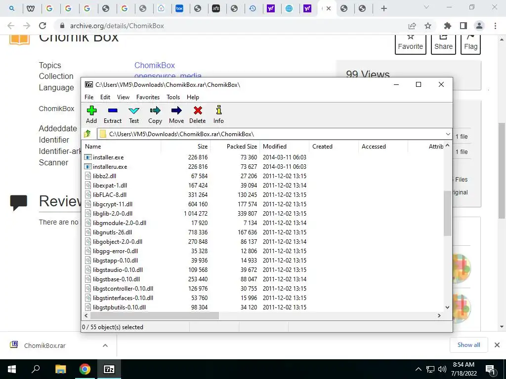Open Windows Start menu

[x=12, y=369]
